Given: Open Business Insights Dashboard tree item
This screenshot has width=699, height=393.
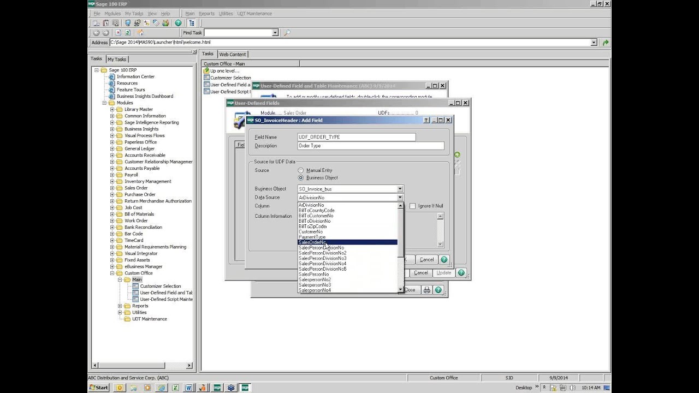Looking at the screenshot, I should pyautogui.click(x=145, y=96).
